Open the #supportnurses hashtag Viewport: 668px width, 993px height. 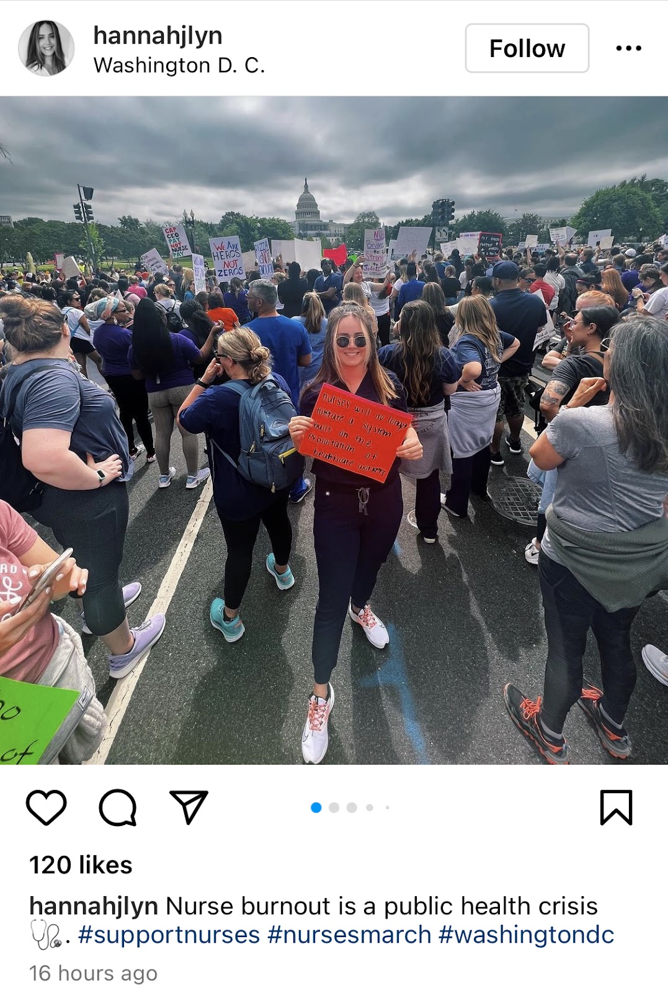(169, 935)
